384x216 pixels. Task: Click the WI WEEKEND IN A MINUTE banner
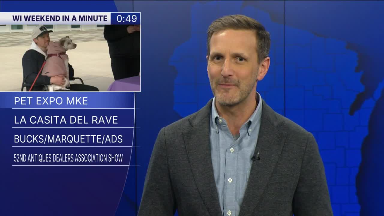tap(59, 19)
